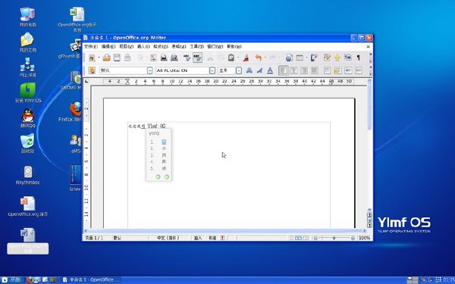The image size is (455, 284).
Task: Insert a hyperlink with the globe icon
Action: point(289,58)
